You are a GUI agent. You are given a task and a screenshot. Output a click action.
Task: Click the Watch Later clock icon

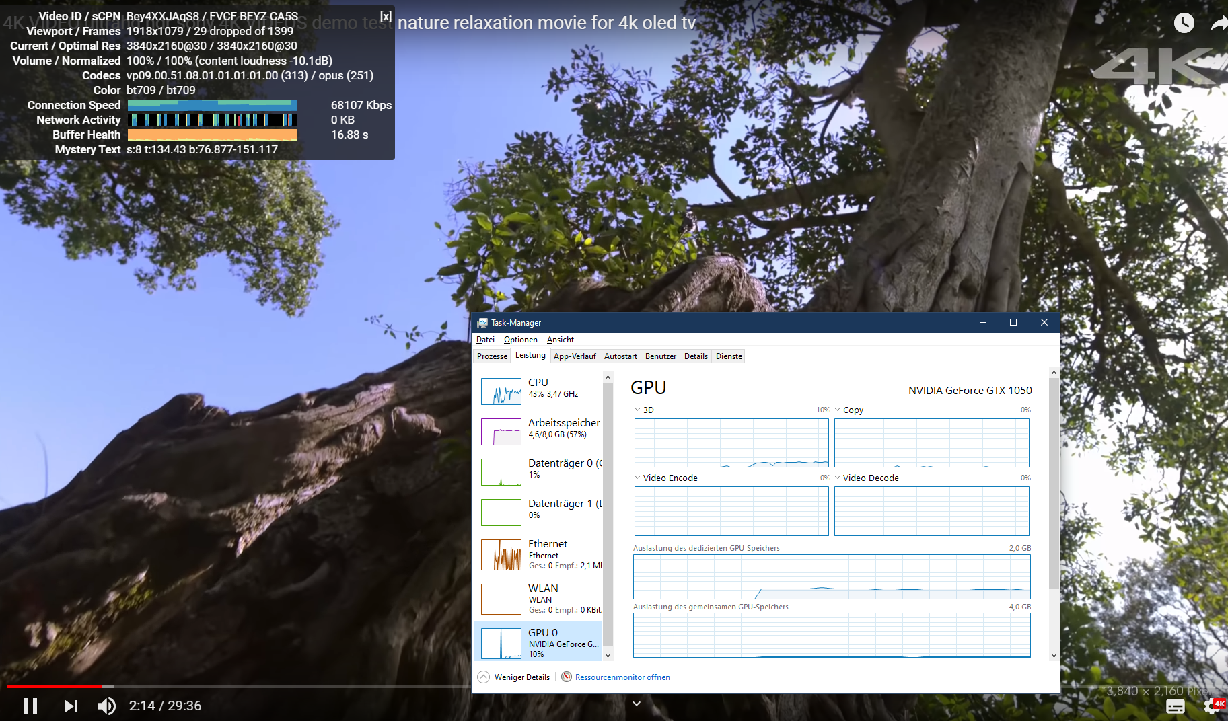point(1184,23)
